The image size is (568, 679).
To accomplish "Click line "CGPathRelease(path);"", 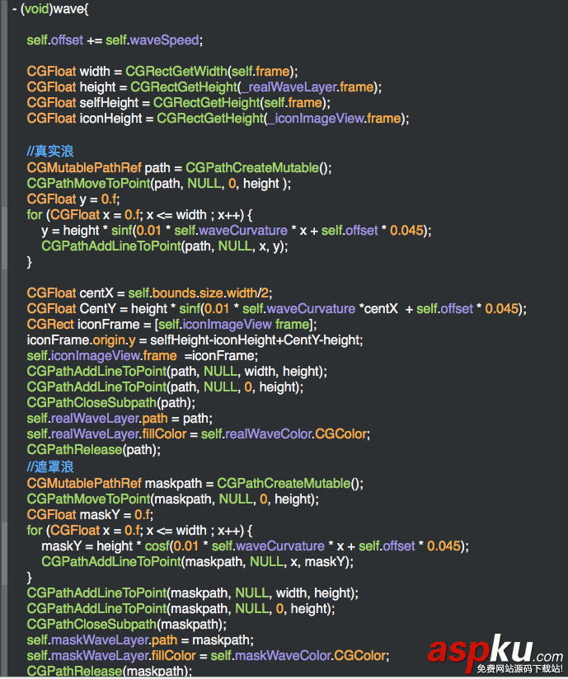I will click(x=94, y=449).
